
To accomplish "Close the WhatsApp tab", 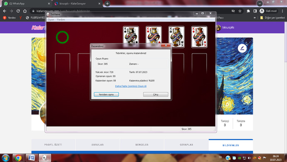I will 49,3.
